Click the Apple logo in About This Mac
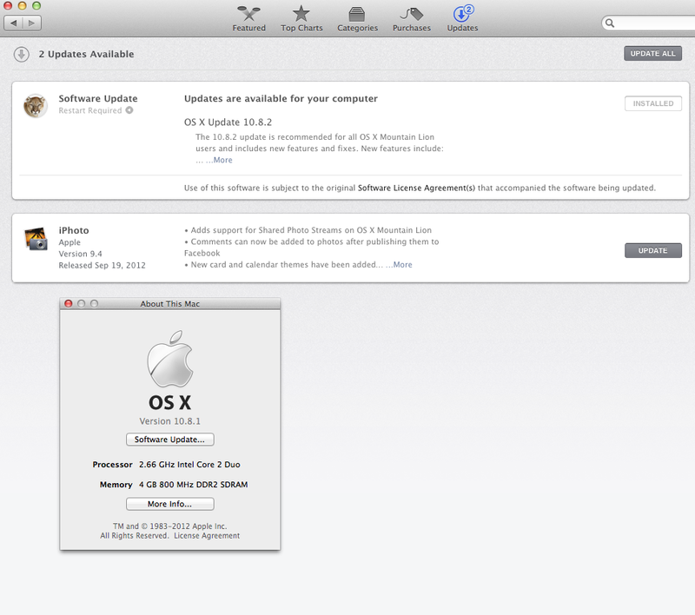Screen dimensions: 695x615 tap(169, 359)
